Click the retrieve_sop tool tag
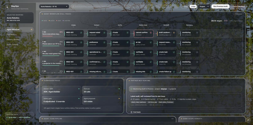 (152, 102)
